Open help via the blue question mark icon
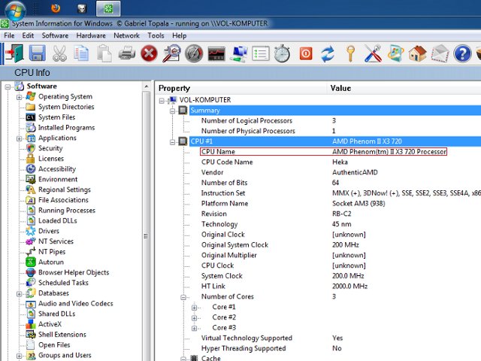This screenshot has height=361, width=481. [x=462, y=53]
